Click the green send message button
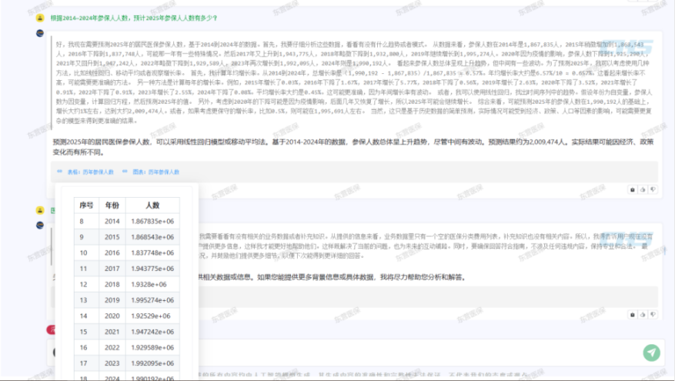This screenshot has width=675, height=381. (x=651, y=353)
